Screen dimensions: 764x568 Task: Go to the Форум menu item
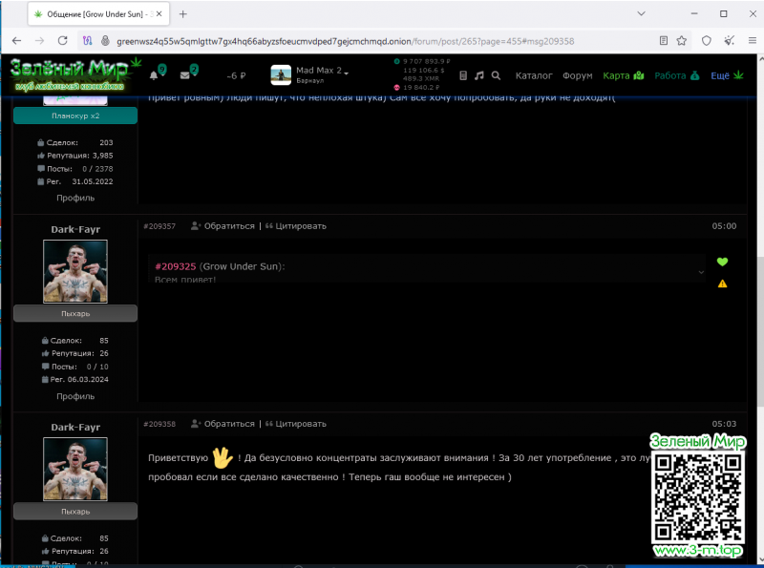pyautogui.click(x=577, y=75)
